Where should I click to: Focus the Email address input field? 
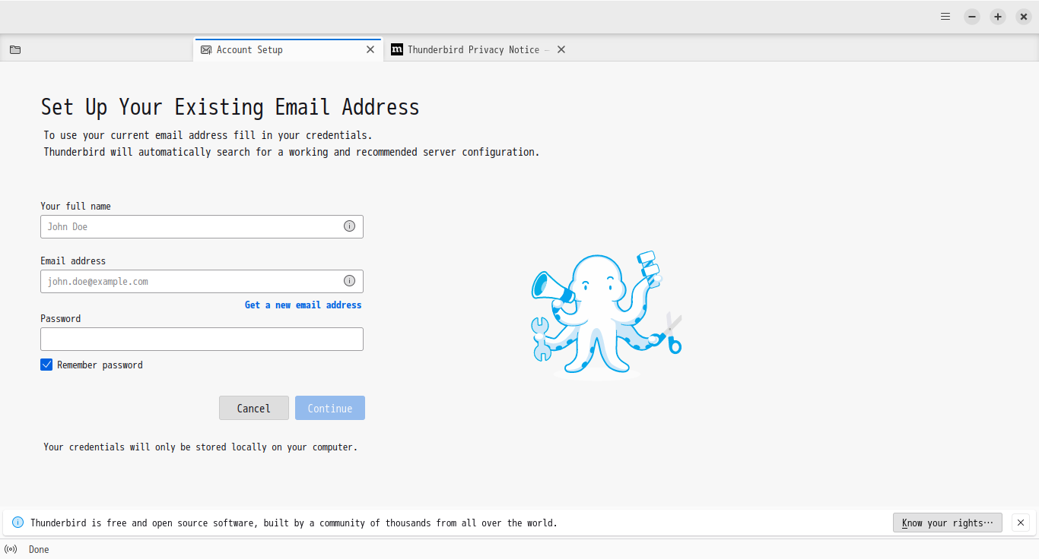[202, 281]
